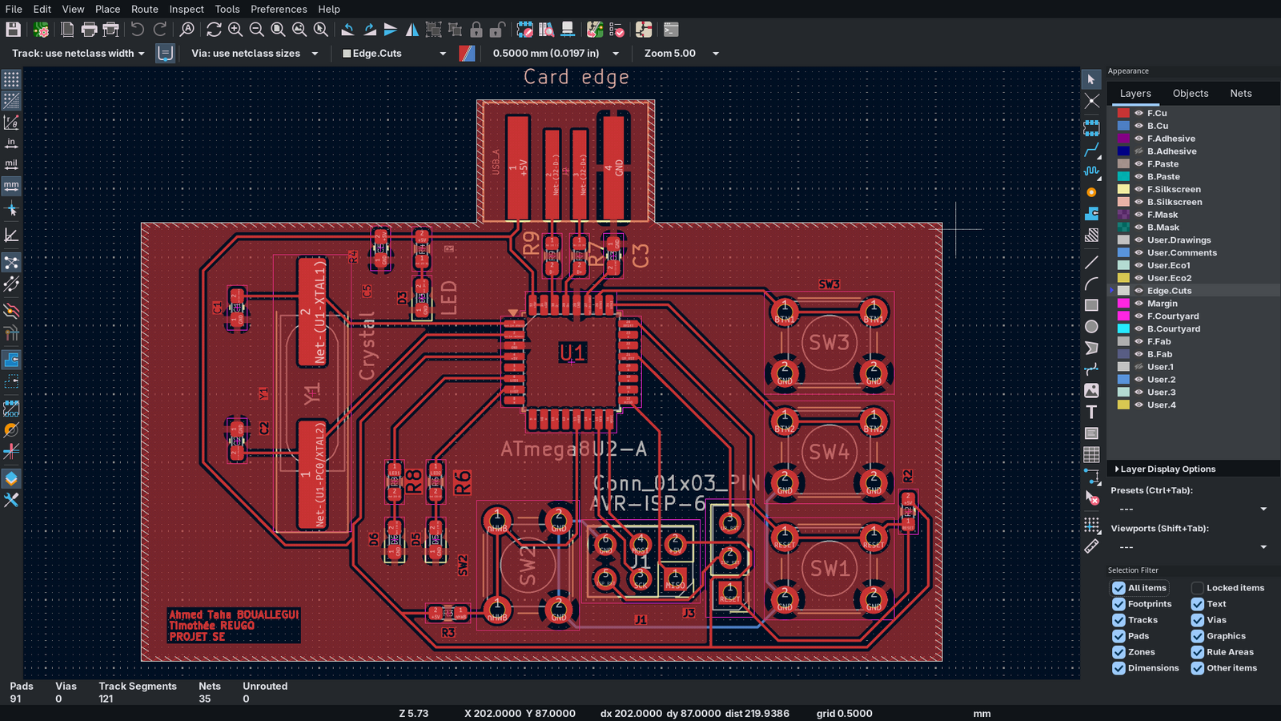Switch to the Nets tab
This screenshot has width=1281, height=721.
[x=1240, y=93]
